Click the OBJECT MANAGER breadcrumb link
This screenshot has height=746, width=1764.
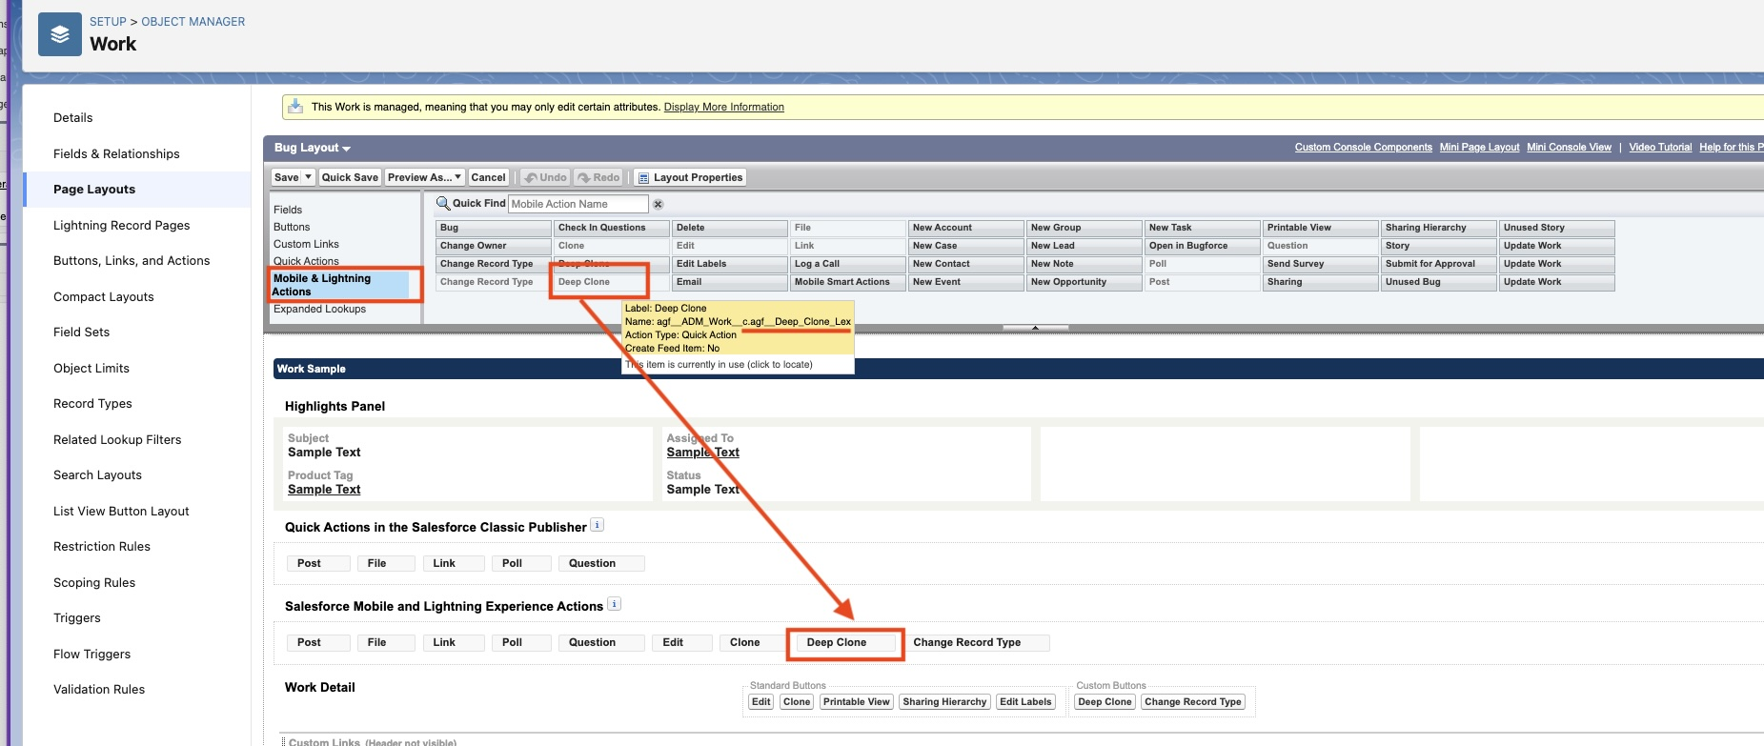pos(193,21)
